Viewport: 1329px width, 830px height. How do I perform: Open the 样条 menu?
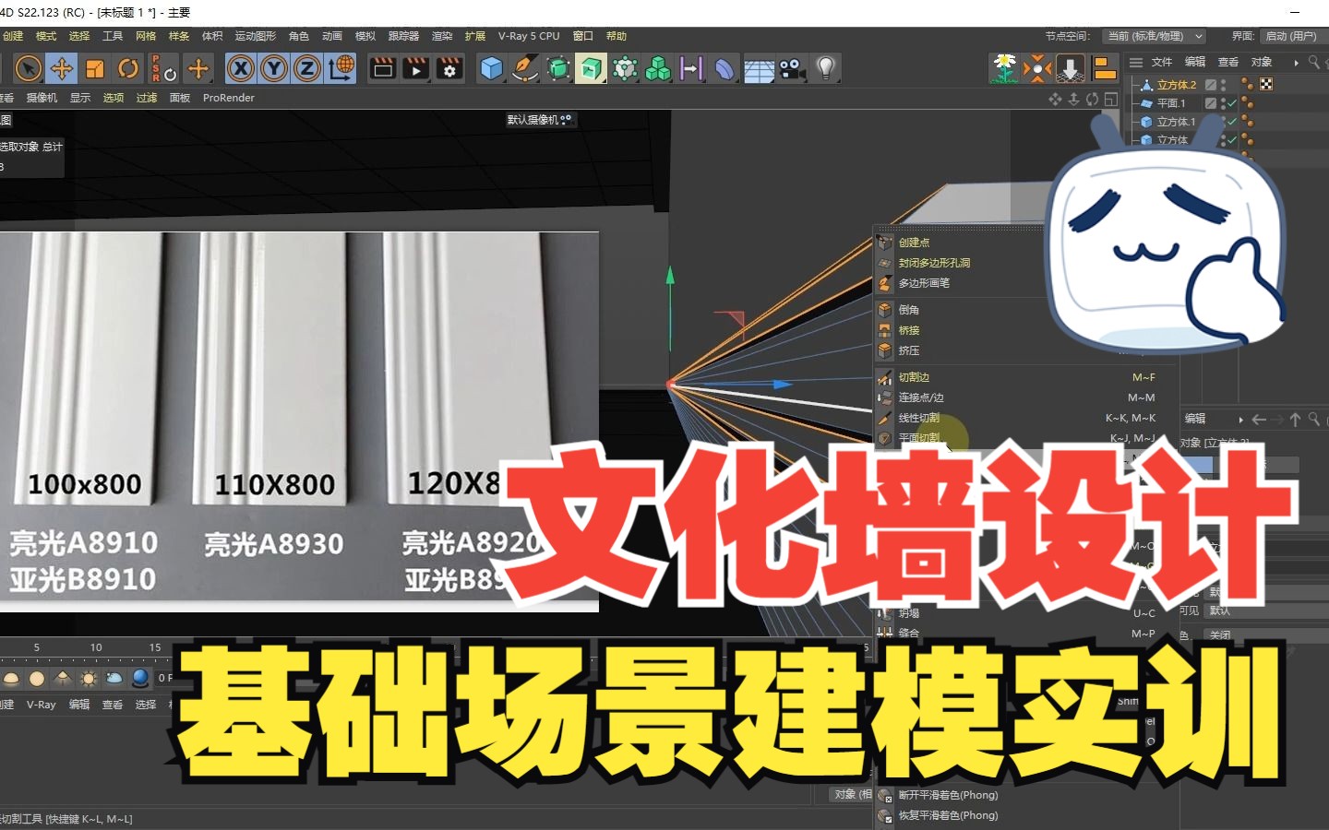tap(178, 36)
